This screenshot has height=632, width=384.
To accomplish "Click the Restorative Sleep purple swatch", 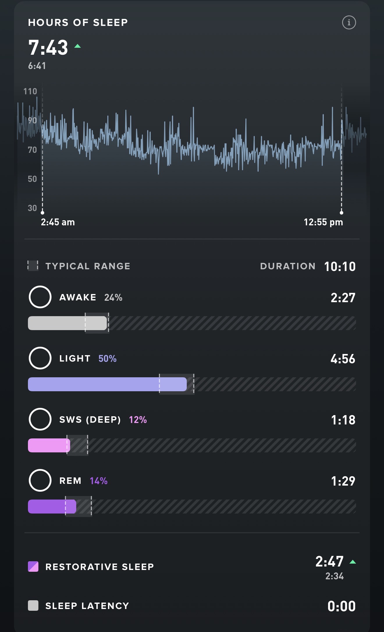I will (33, 567).
